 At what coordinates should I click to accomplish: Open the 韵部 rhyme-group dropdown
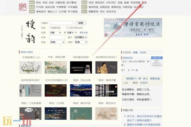(81, 42)
